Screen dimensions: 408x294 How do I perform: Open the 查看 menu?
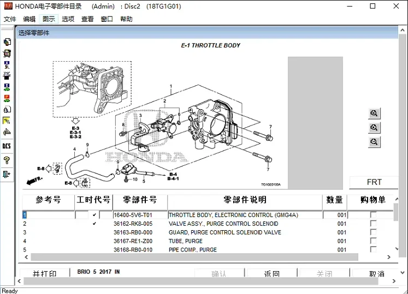(87, 19)
